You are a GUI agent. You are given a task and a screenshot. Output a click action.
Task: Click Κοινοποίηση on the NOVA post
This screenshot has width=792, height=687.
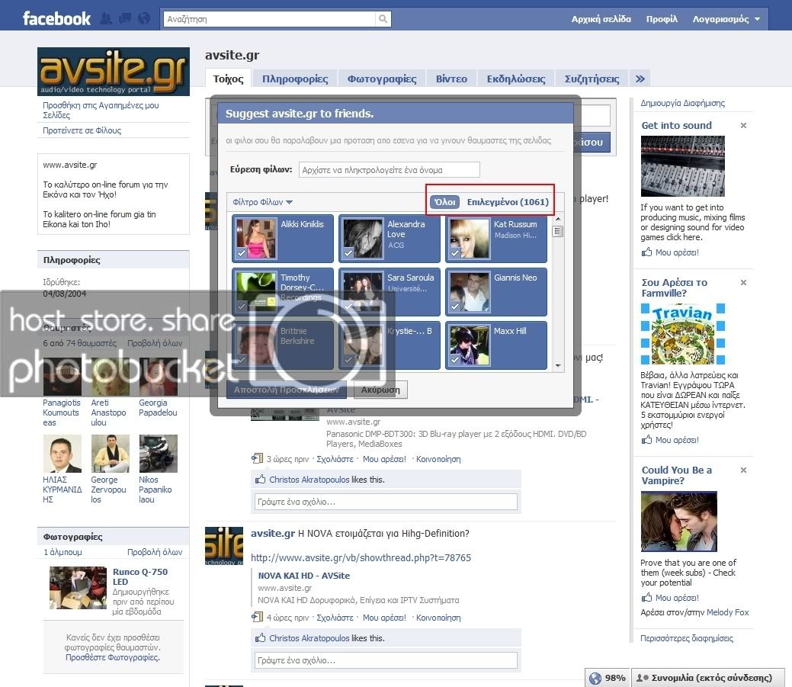coord(438,618)
